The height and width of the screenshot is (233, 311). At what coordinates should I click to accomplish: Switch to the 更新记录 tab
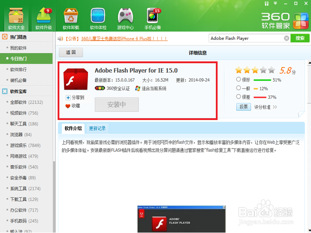(x=97, y=128)
